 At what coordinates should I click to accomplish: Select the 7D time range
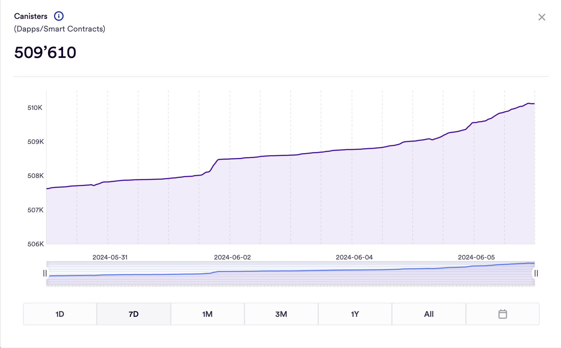[134, 314]
